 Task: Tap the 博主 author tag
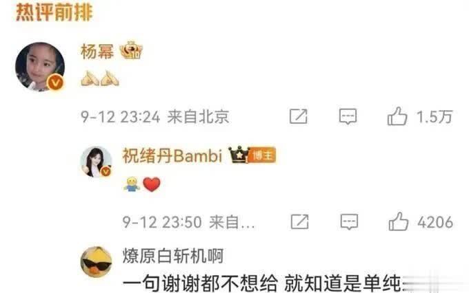pos(262,155)
